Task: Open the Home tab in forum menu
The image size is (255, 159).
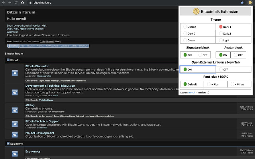Action: tap(14, 46)
